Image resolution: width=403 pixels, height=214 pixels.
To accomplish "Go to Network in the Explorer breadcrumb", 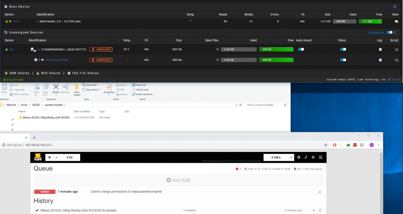I will [x=11, y=105].
